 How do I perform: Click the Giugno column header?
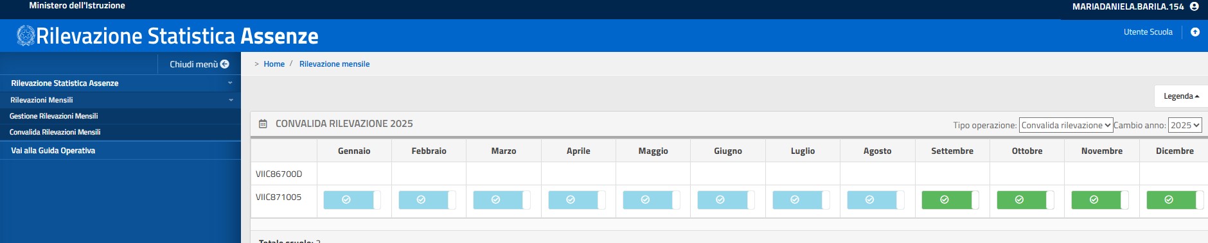pyautogui.click(x=728, y=151)
